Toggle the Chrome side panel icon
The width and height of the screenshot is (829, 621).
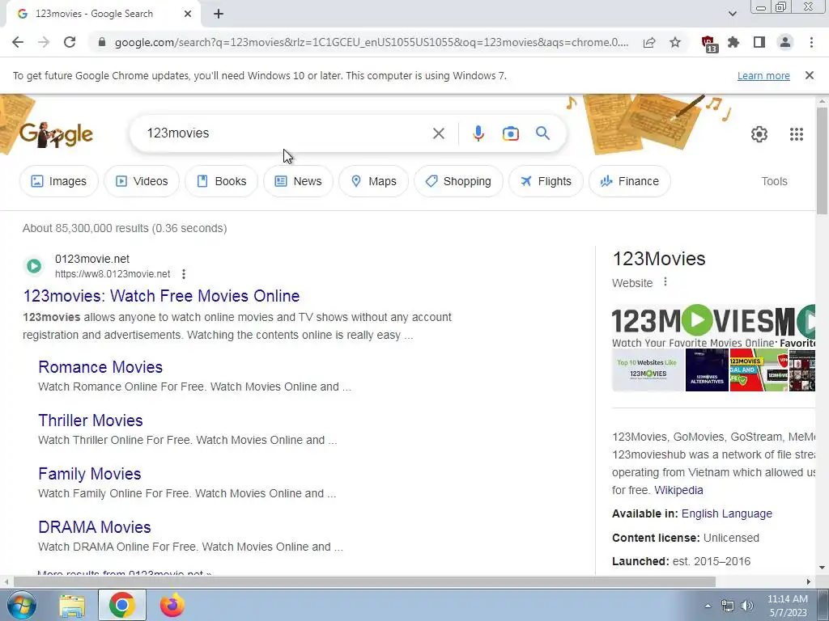click(x=759, y=42)
